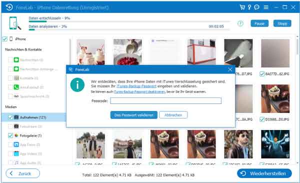Click the Abbrechen button
The width and height of the screenshot is (300, 183).
click(x=173, y=115)
